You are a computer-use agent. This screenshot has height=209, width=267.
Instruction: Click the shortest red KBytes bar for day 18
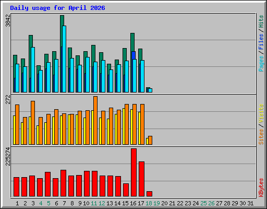(149, 194)
